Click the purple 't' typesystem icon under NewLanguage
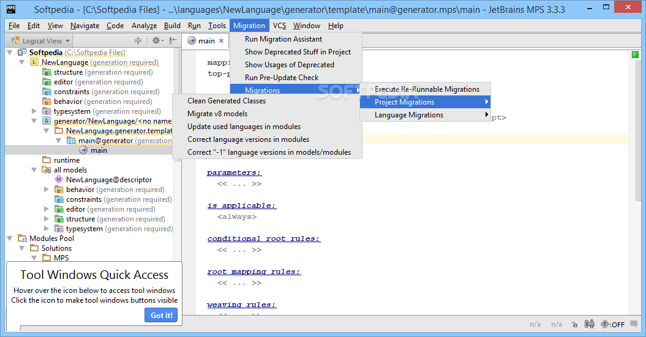This screenshot has height=337, width=646. (x=47, y=111)
